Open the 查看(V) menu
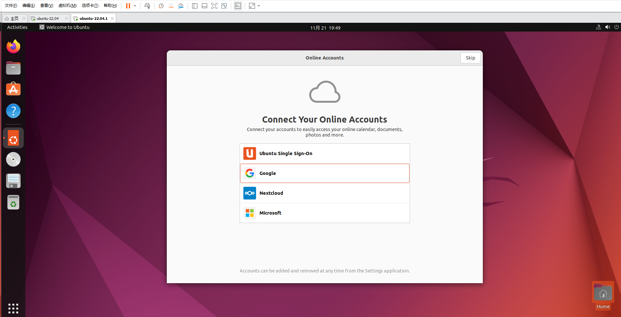This screenshot has height=317, width=621. [x=46, y=6]
